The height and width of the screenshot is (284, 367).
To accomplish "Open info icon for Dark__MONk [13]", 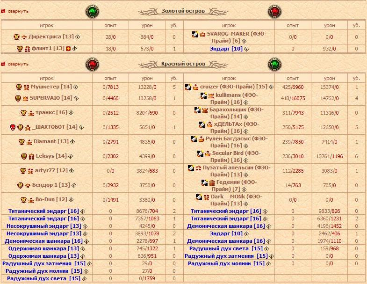I will click(246, 204).
